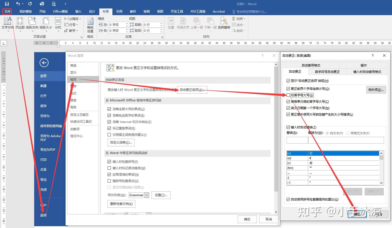Screen dimensions: 392x228
Task: Click 确定 in the Word 选项 dialog
Action: point(247,219)
